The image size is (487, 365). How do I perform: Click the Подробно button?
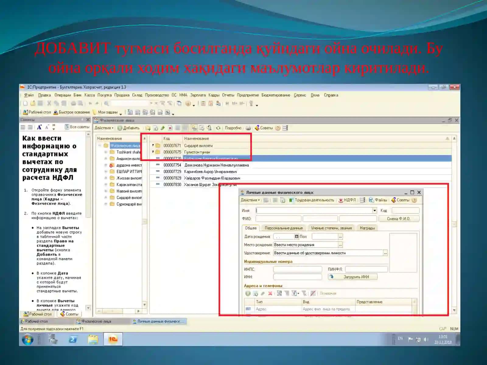[x=233, y=128]
